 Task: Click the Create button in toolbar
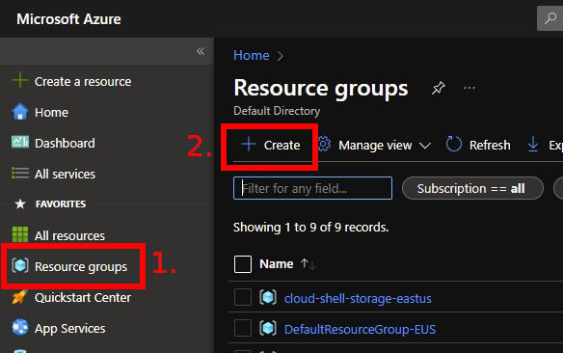[271, 145]
